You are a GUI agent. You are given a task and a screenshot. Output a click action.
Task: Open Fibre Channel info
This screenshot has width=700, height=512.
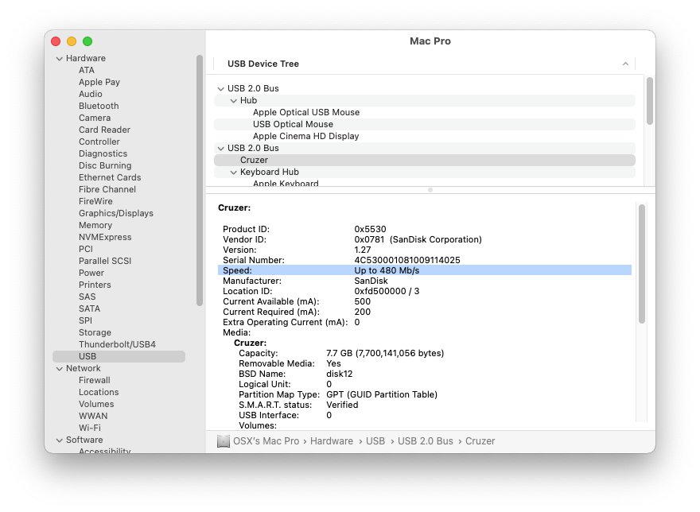click(107, 189)
